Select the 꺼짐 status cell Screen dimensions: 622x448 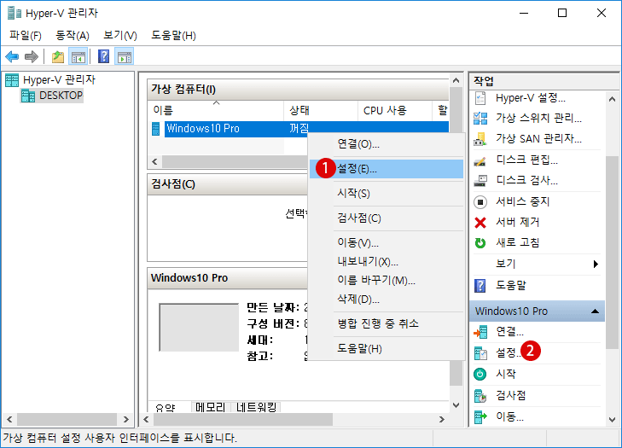click(x=299, y=129)
